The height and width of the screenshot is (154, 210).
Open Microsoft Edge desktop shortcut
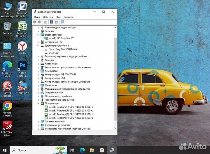pyautogui.click(x=7, y=69)
